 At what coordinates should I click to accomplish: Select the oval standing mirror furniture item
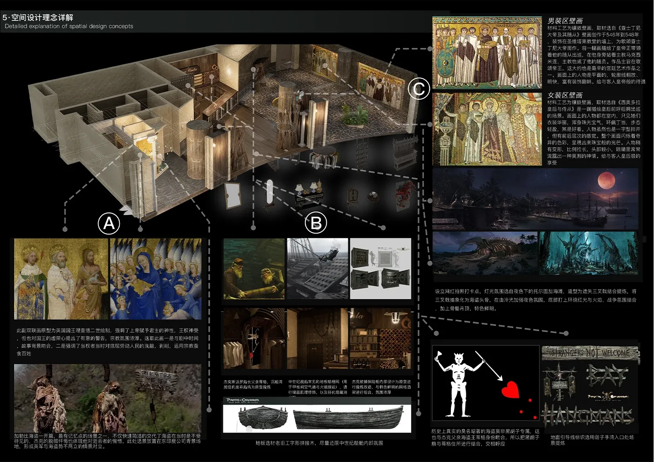coord(269,195)
